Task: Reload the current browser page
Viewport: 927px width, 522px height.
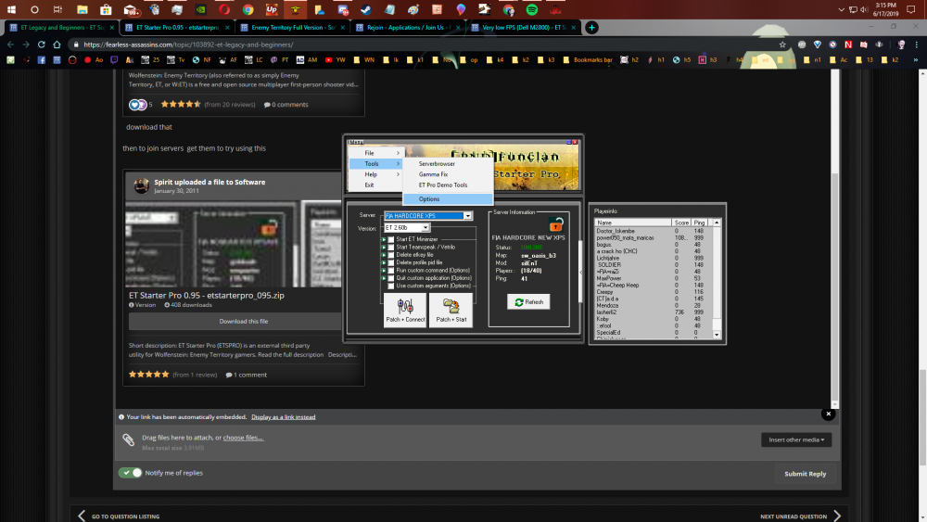Action: [42, 45]
